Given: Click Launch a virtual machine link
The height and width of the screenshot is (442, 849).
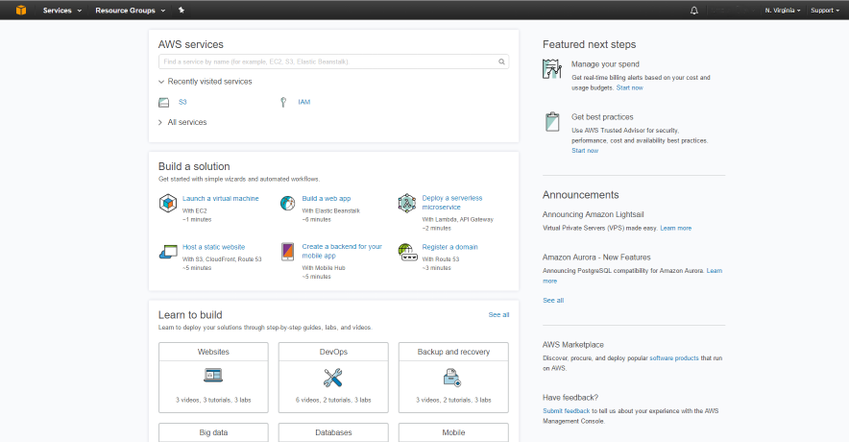Looking at the screenshot, I should (220, 199).
